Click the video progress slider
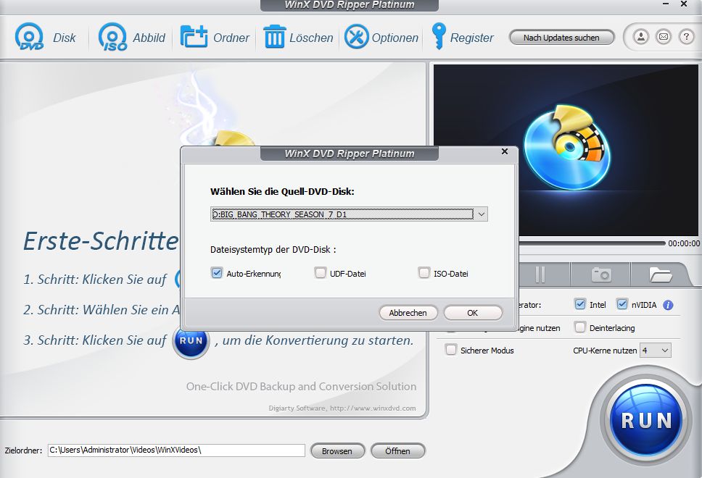The image size is (702, 478). pos(592,243)
